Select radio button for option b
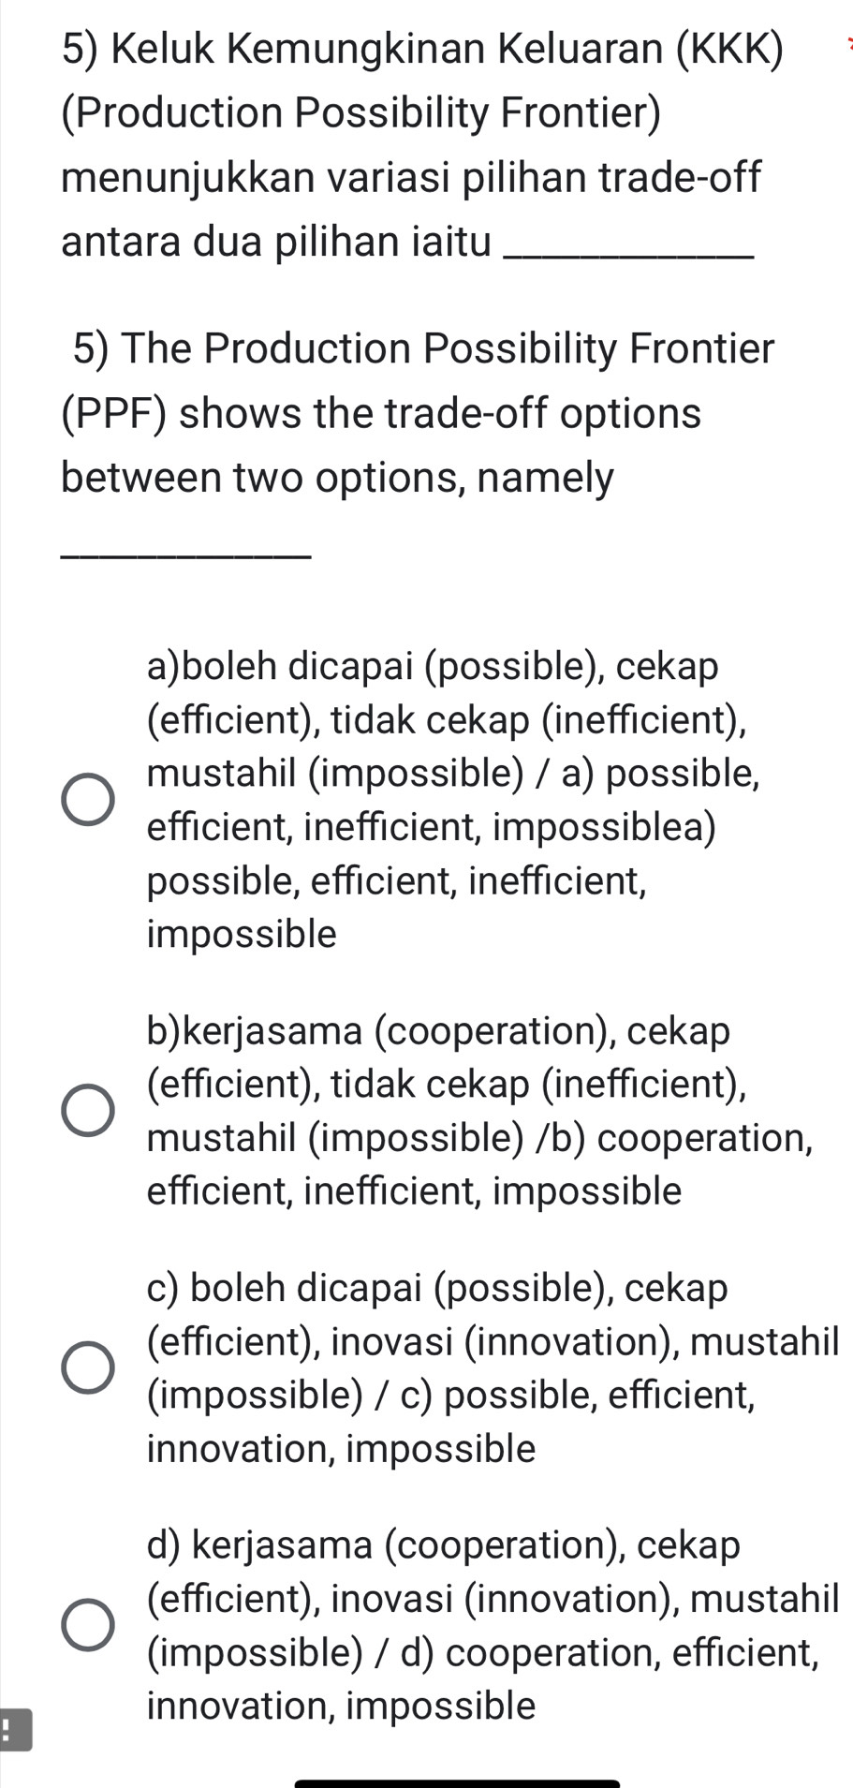This screenshot has width=853, height=1788. (89, 1109)
